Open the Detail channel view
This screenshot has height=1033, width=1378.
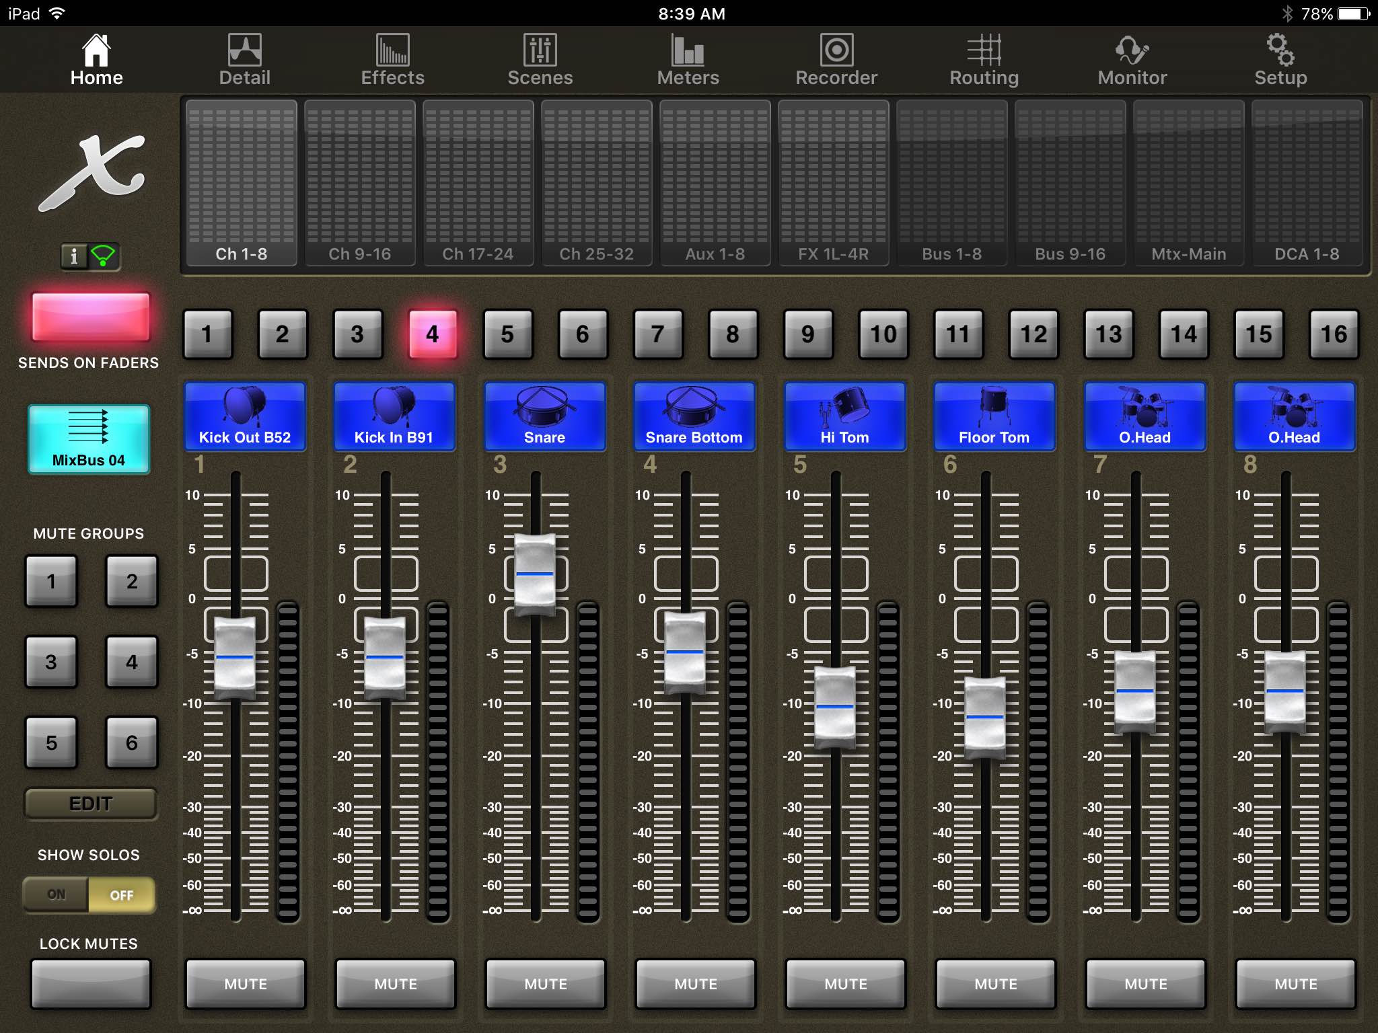[x=244, y=59]
